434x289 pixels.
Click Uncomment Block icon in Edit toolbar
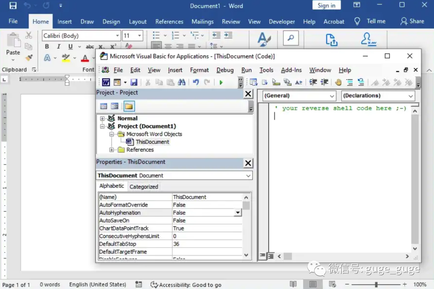(360, 82)
